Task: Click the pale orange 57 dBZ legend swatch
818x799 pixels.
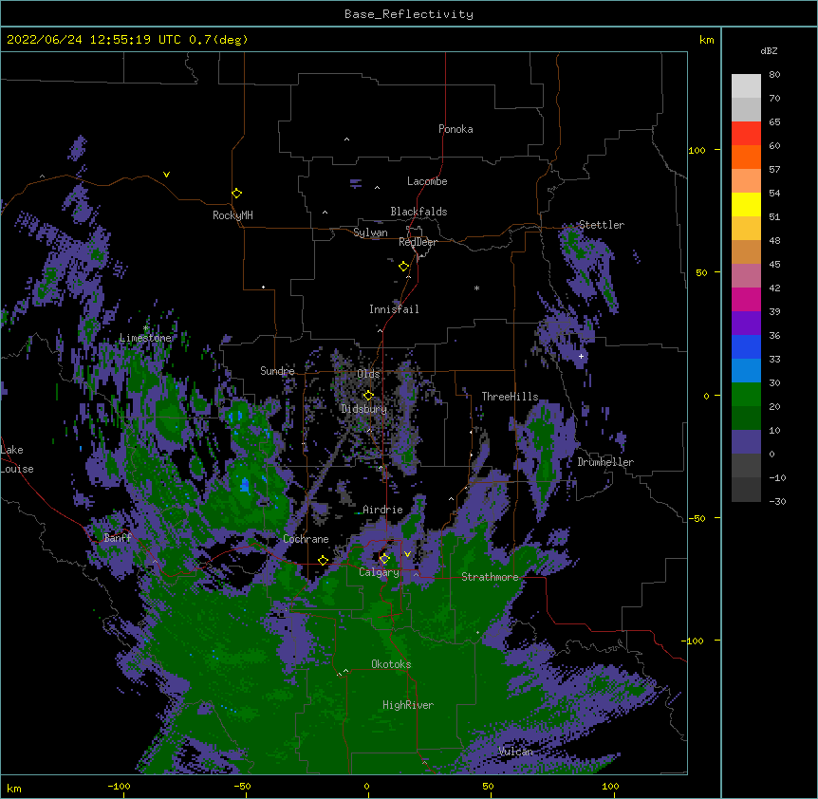Action: click(x=746, y=180)
